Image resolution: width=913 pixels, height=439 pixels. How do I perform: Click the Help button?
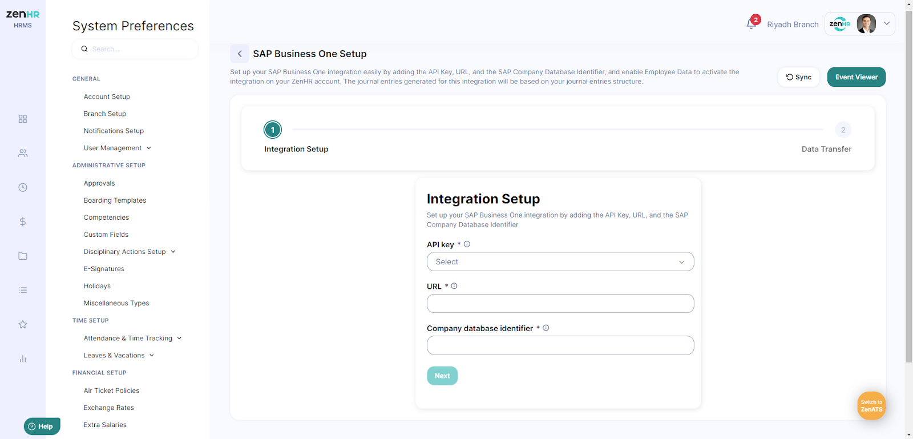coord(42,426)
